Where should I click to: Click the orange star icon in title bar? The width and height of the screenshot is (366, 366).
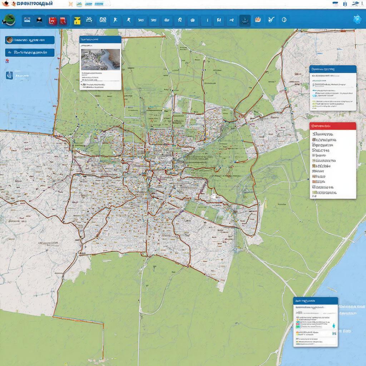(70, 4)
